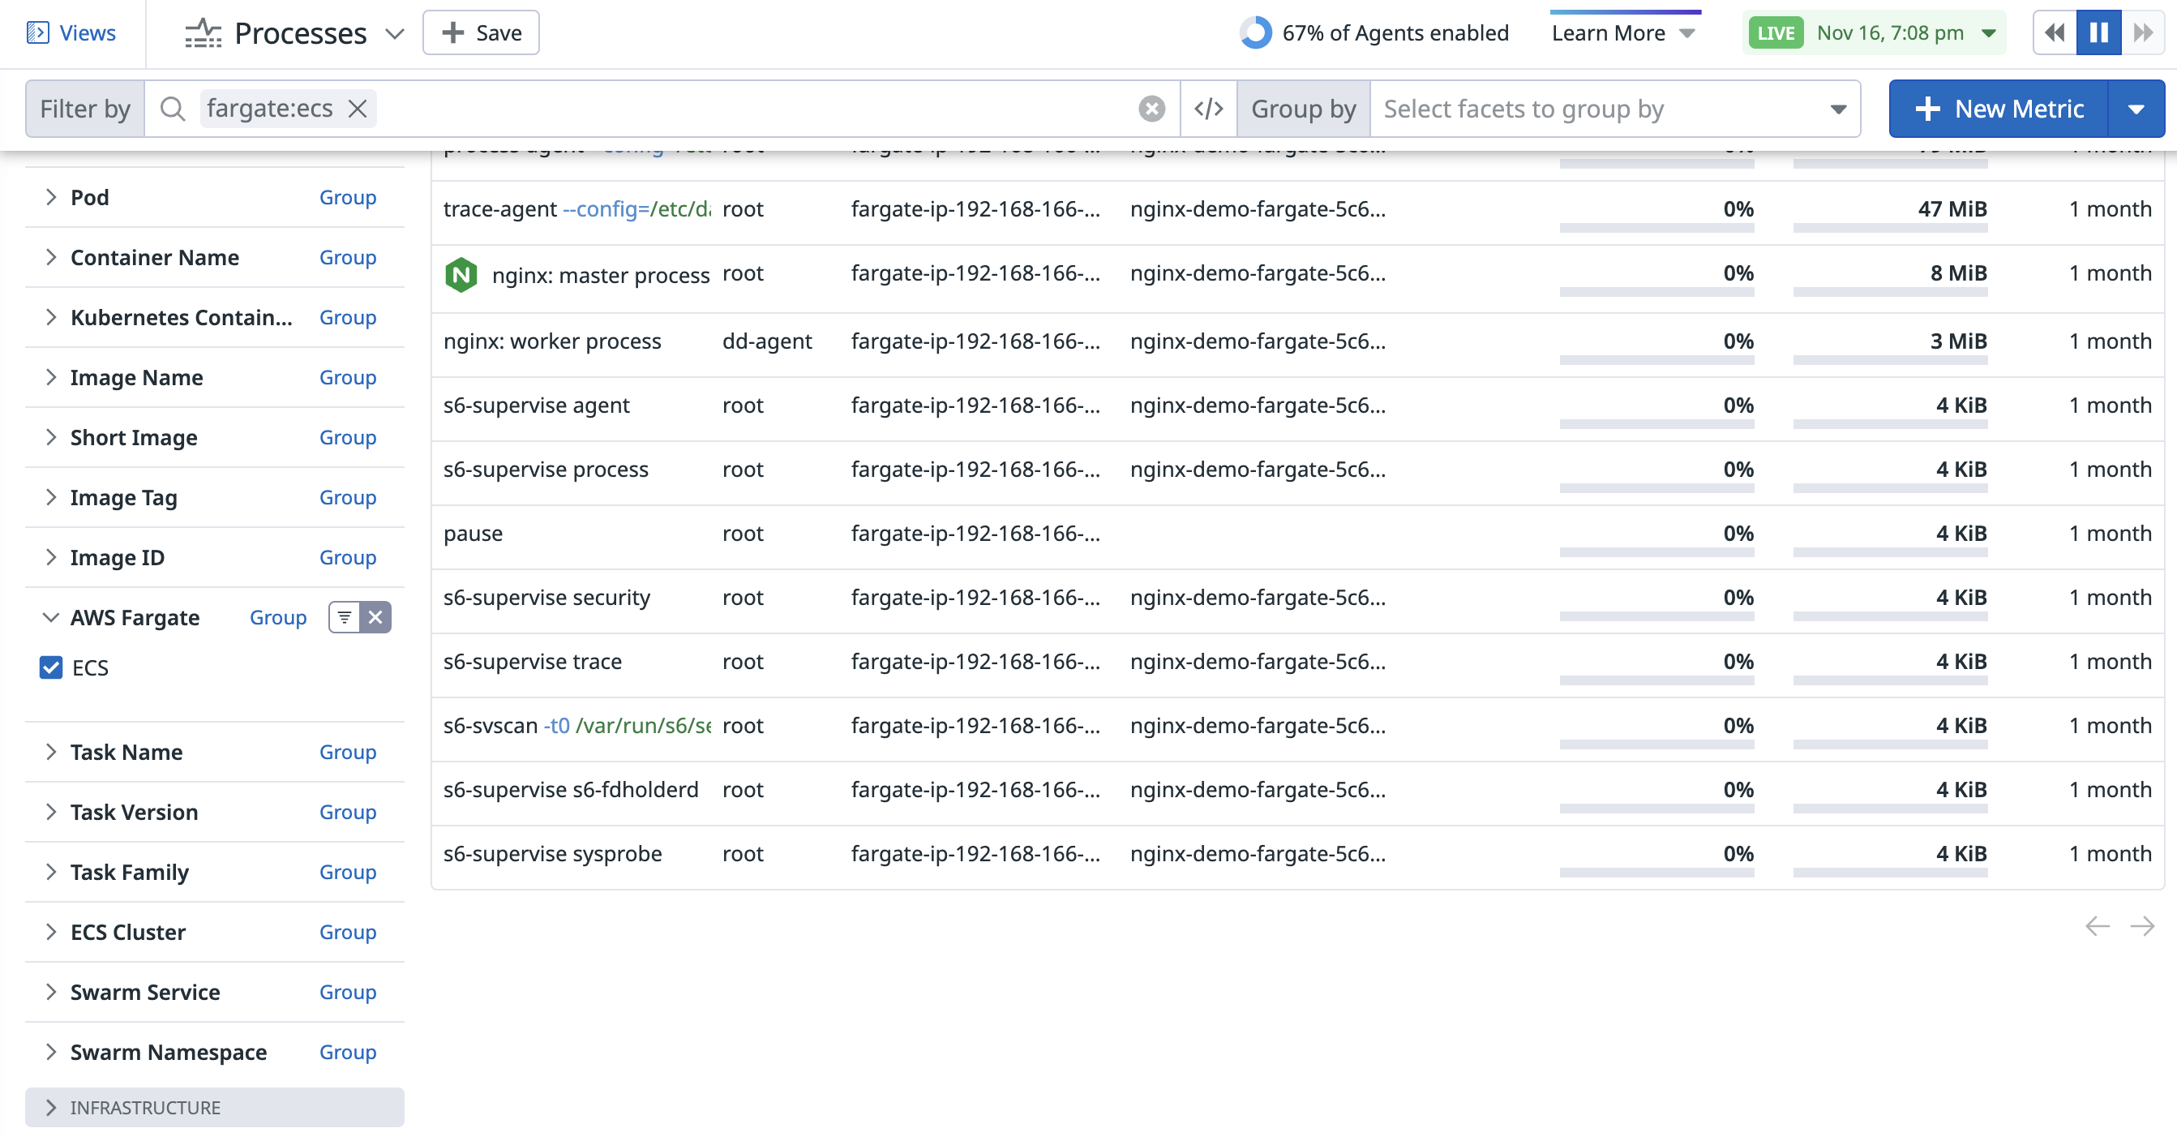Select the s6-supervise s6-fdholderd row
The width and height of the screenshot is (2177, 1137).
point(1297,792)
